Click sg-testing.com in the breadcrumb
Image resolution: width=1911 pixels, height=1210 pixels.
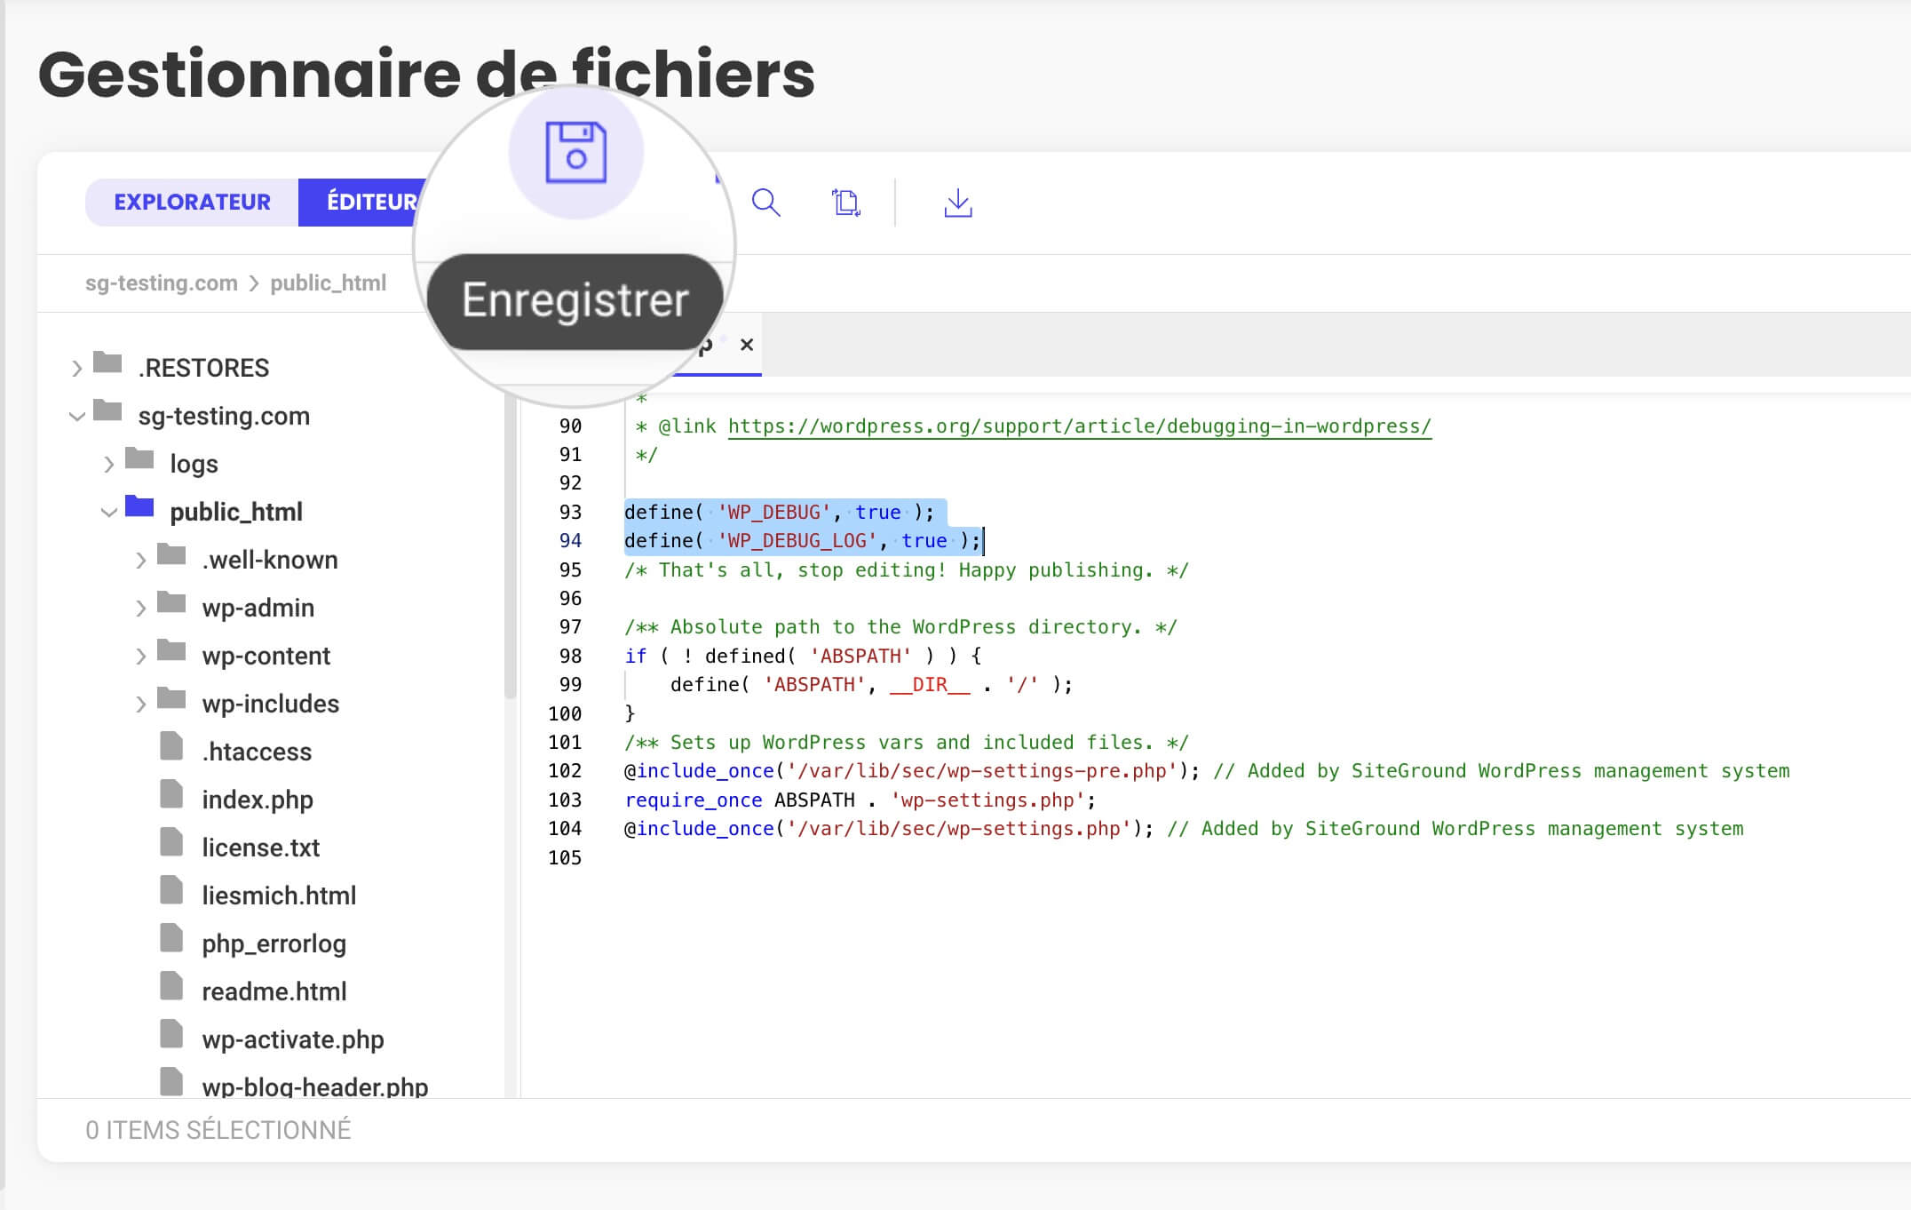click(162, 283)
